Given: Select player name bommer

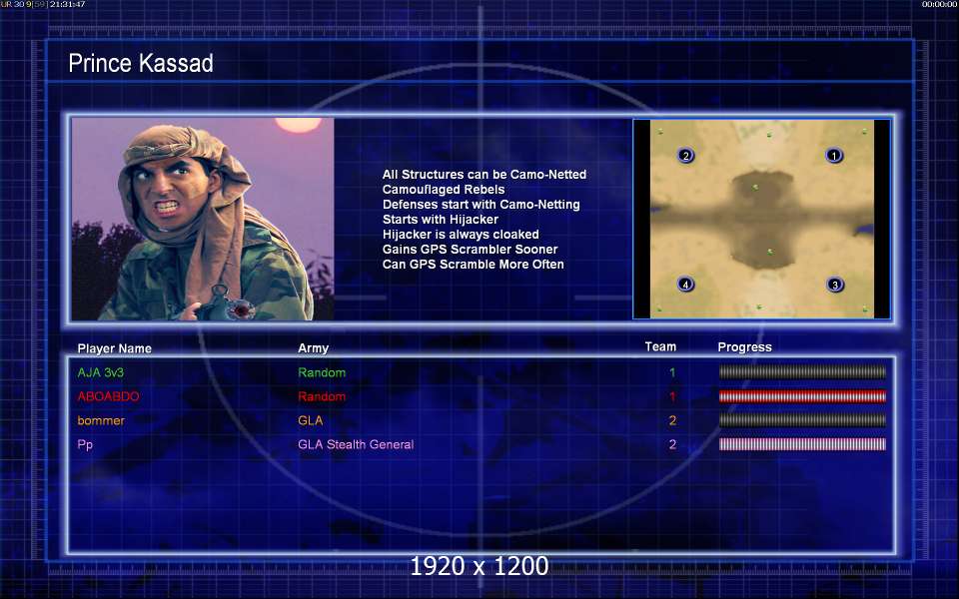Looking at the screenshot, I should click(101, 420).
